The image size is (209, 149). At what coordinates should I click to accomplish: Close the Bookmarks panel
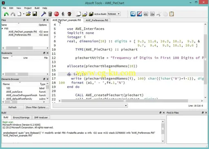(47, 53)
